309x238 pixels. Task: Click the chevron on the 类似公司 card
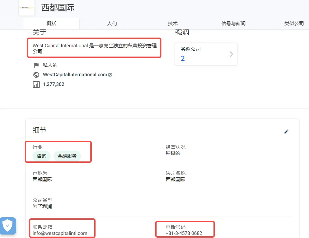tap(231, 54)
